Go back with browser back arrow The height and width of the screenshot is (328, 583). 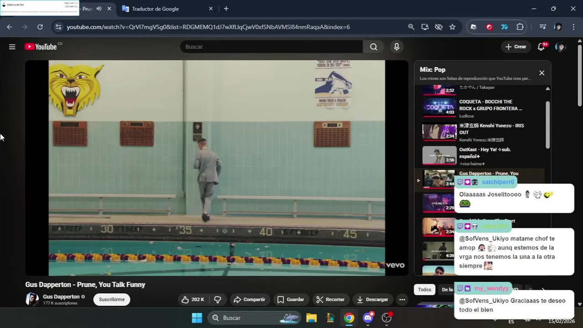pyautogui.click(x=10, y=27)
